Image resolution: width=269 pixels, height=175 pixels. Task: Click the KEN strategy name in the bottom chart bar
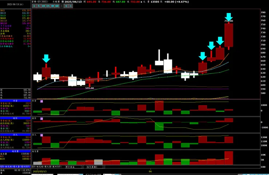coord(47,167)
